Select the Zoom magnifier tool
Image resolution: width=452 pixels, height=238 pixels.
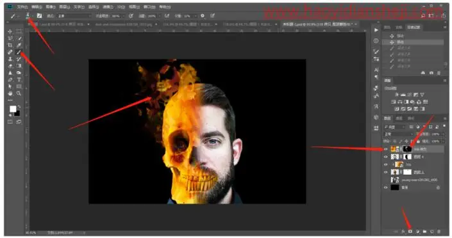(x=19, y=93)
